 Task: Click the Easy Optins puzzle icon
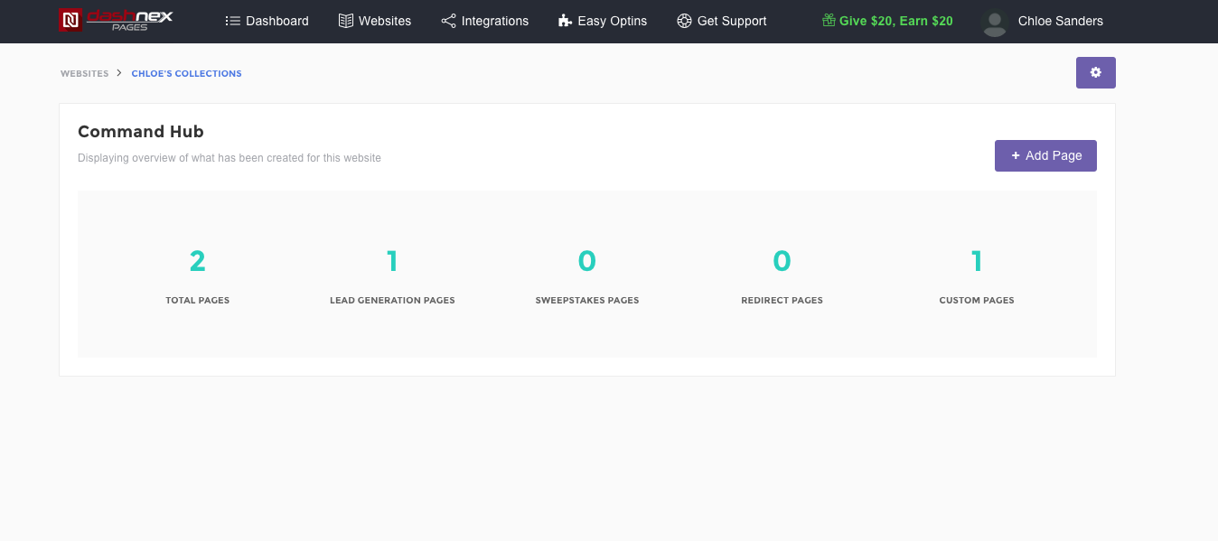point(565,21)
